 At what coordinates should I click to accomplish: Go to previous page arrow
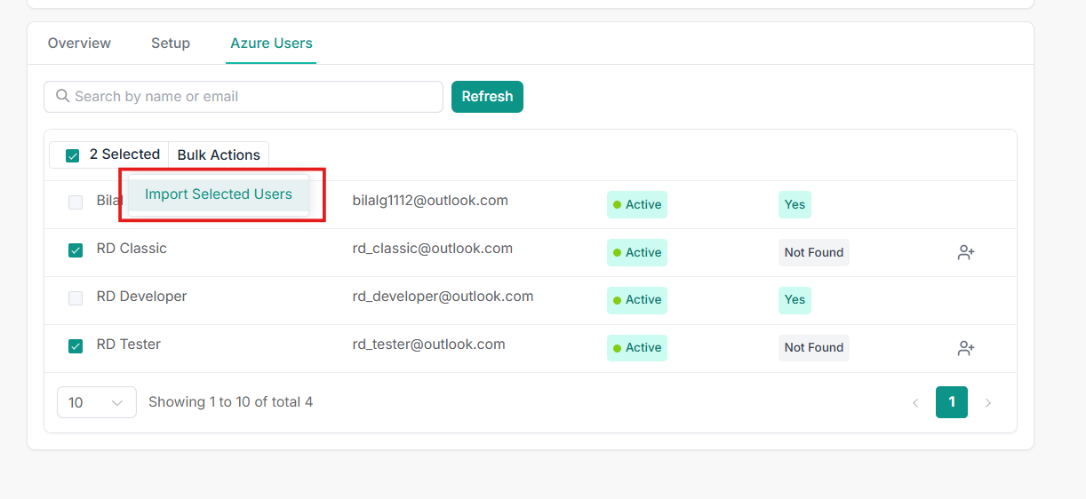[x=915, y=402]
